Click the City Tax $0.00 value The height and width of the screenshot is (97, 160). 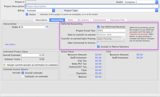coord(98,61)
